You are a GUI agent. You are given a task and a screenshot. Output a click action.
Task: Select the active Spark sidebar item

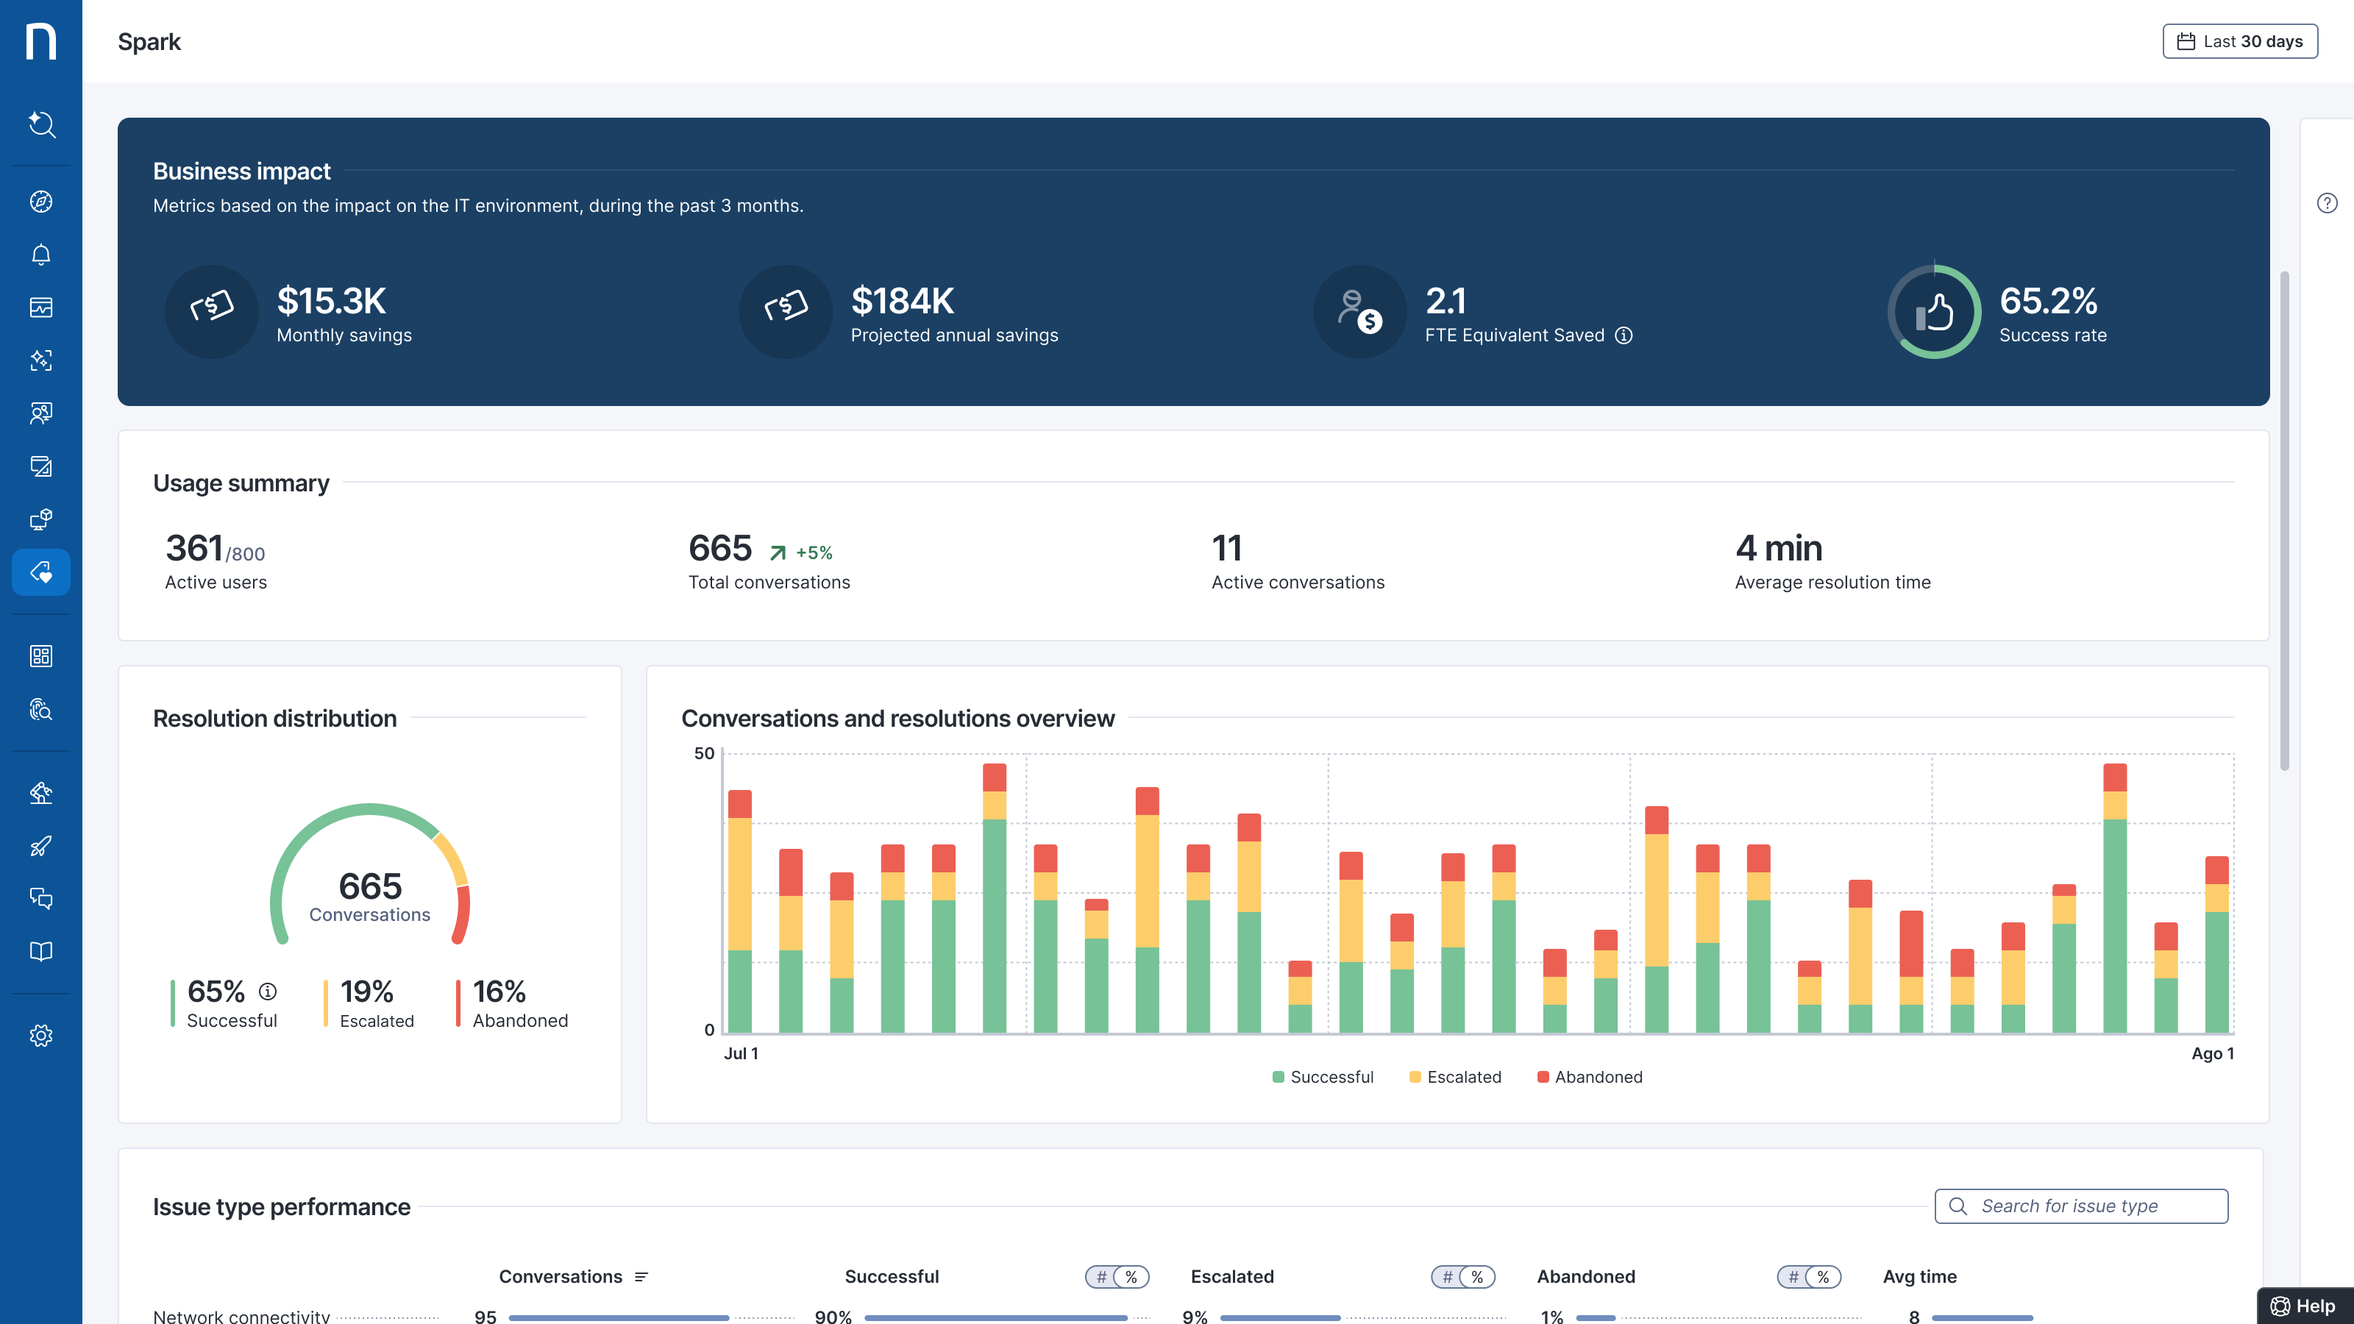pos(41,572)
